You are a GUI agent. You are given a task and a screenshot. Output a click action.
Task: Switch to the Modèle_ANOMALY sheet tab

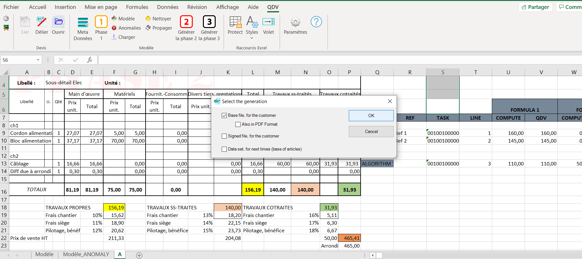tap(86, 255)
